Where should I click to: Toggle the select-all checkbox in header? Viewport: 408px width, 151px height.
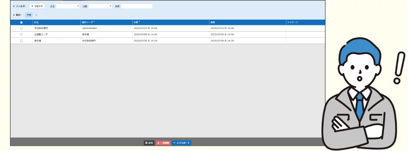pyautogui.click(x=21, y=22)
